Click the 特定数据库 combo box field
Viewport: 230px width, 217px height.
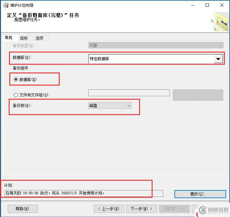[x=155, y=59]
